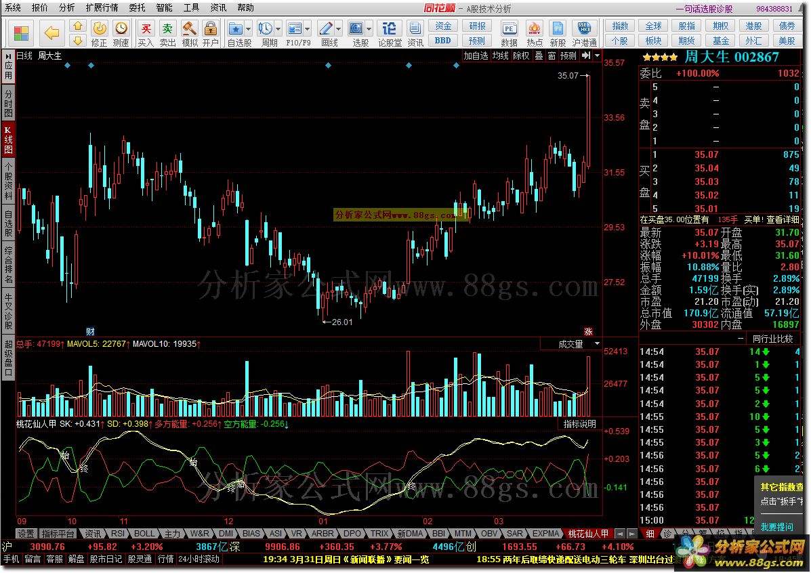Click the 资金 toolbar button

(x=443, y=26)
